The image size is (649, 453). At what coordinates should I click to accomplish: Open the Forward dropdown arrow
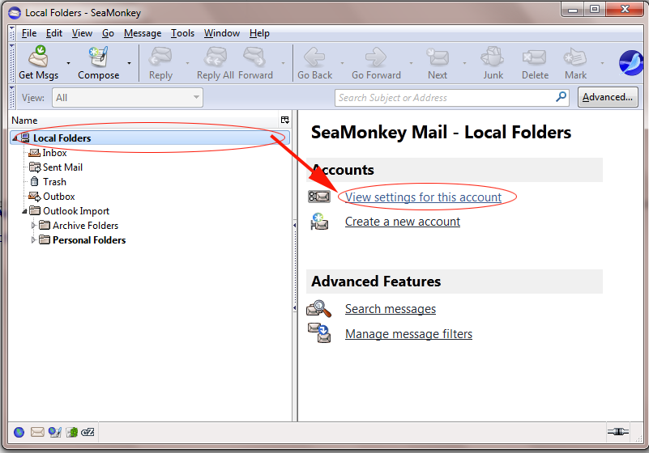[x=283, y=63]
